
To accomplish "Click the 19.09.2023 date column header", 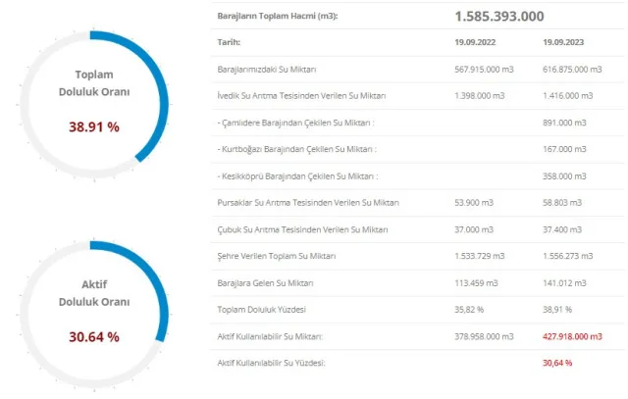I will click(x=563, y=42).
